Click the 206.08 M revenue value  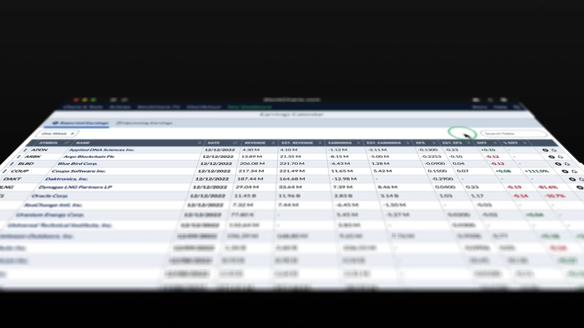point(252,164)
